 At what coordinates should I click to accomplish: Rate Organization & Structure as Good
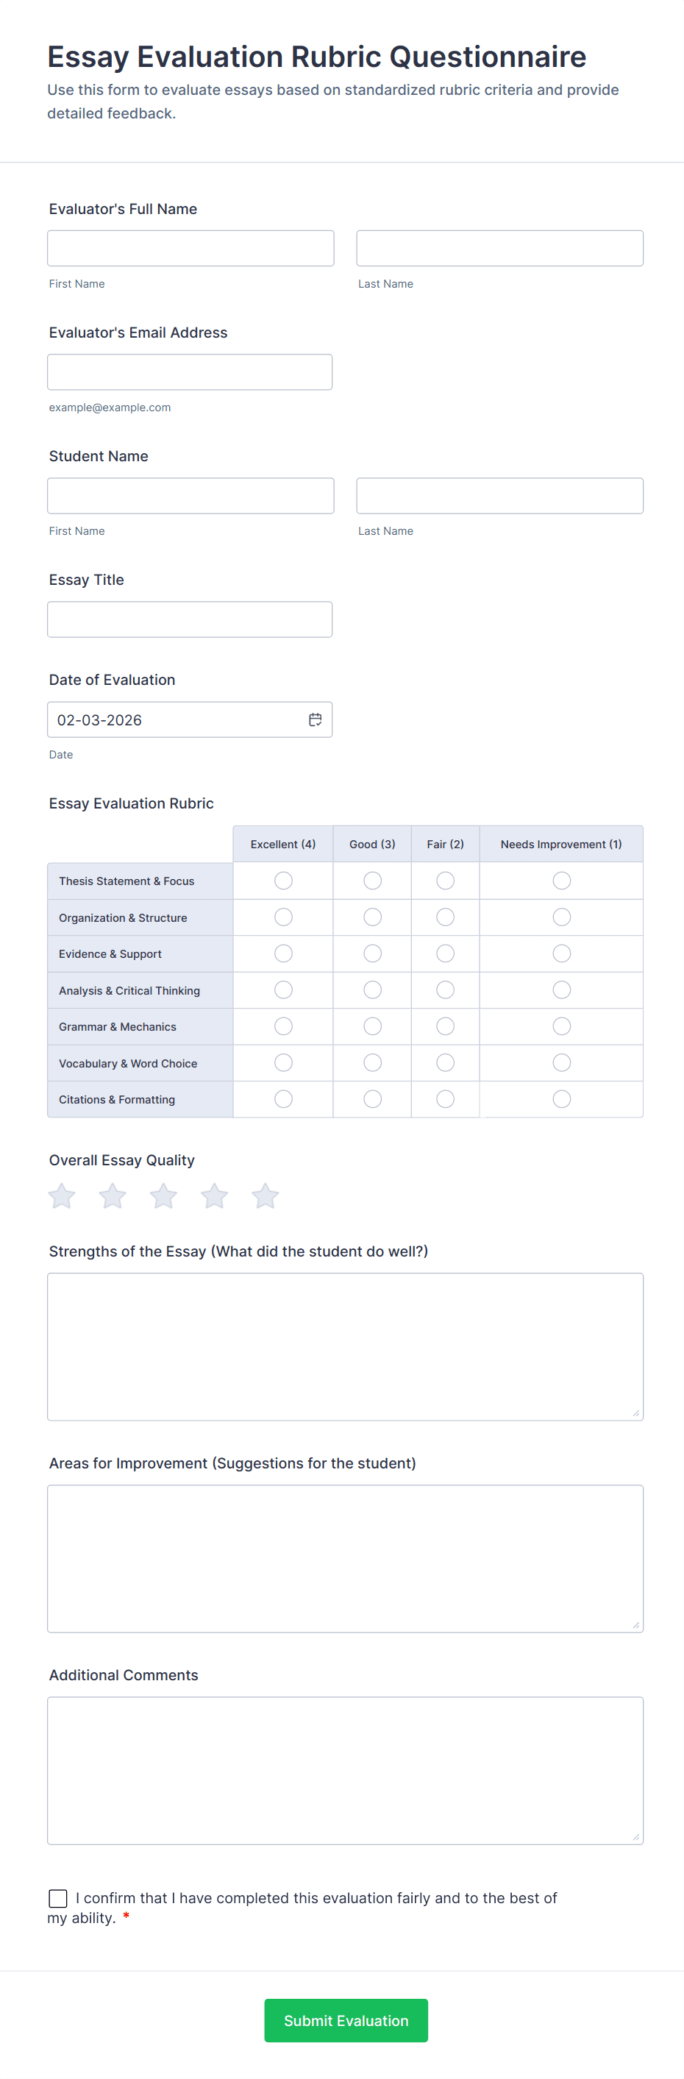pos(373,917)
